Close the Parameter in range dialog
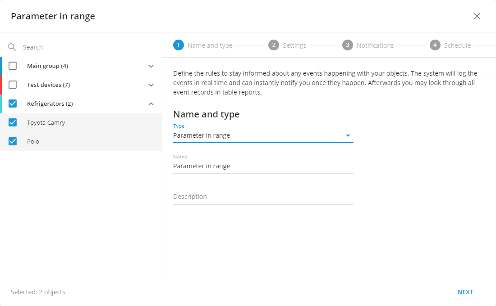 pyautogui.click(x=477, y=16)
